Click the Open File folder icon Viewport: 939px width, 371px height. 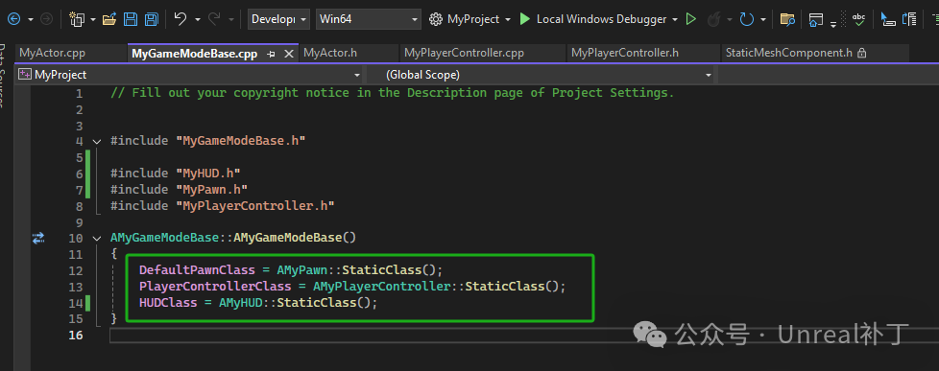pos(109,19)
